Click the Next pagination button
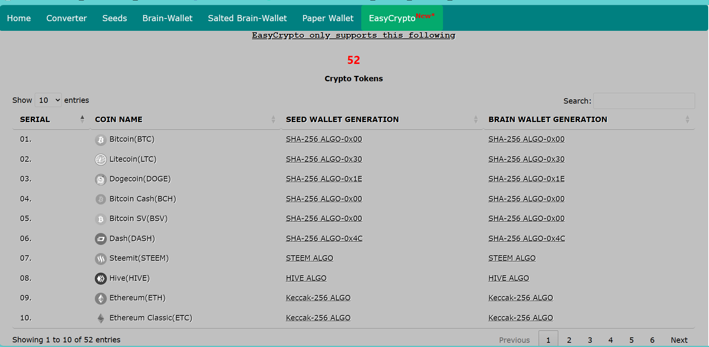Image resolution: width=709 pixels, height=347 pixels. pos(679,340)
